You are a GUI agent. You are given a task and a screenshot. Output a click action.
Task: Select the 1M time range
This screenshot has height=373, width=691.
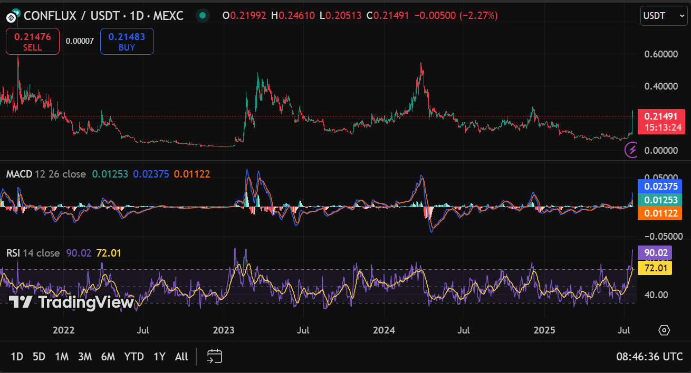(62, 357)
